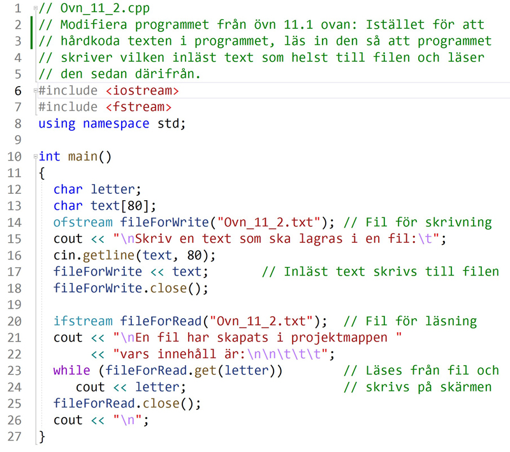Viewport: 510px width, 452px height.
Task: Click line number 14 in the gutter
Action: point(14,222)
